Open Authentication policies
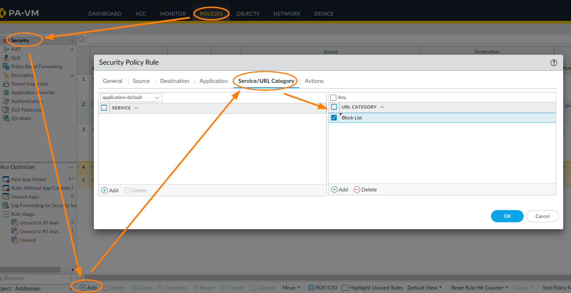Image resolution: width=571 pixels, height=293 pixels. [x=27, y=101]
